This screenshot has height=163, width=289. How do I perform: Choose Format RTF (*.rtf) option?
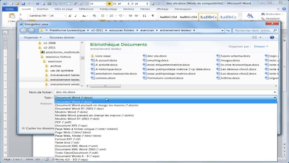pyautogui.click(x=68, y=139)
